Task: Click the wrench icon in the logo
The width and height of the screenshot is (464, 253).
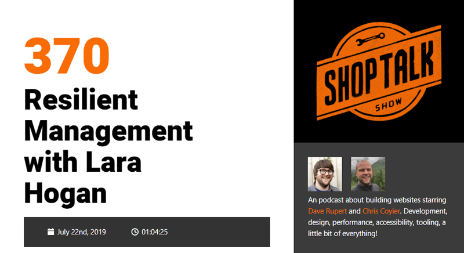Action: [371, 39]
